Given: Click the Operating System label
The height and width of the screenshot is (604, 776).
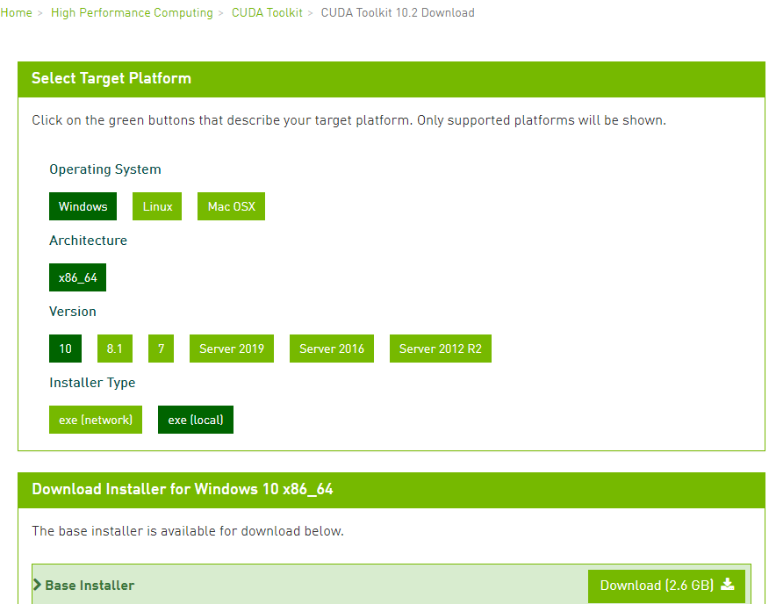Looking at the screenshot, I should 105,169.
